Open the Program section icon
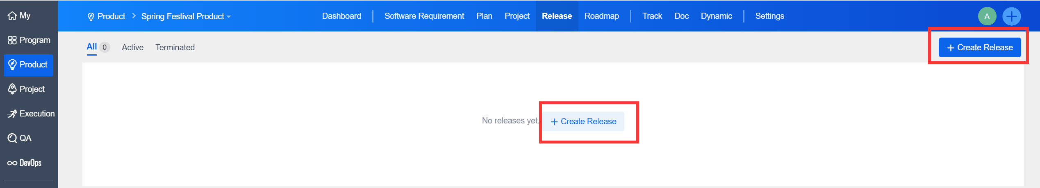This screenshot has width=1040, height=188. pos(12,40)
